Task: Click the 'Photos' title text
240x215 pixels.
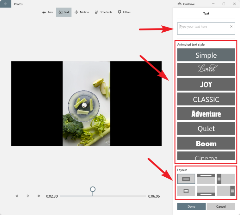Action: click(18, 4)
